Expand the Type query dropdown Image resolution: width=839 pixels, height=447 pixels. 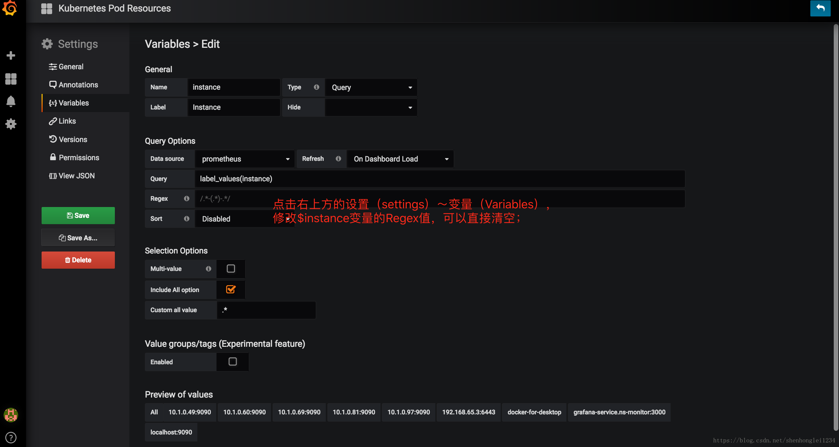point(370,87)
